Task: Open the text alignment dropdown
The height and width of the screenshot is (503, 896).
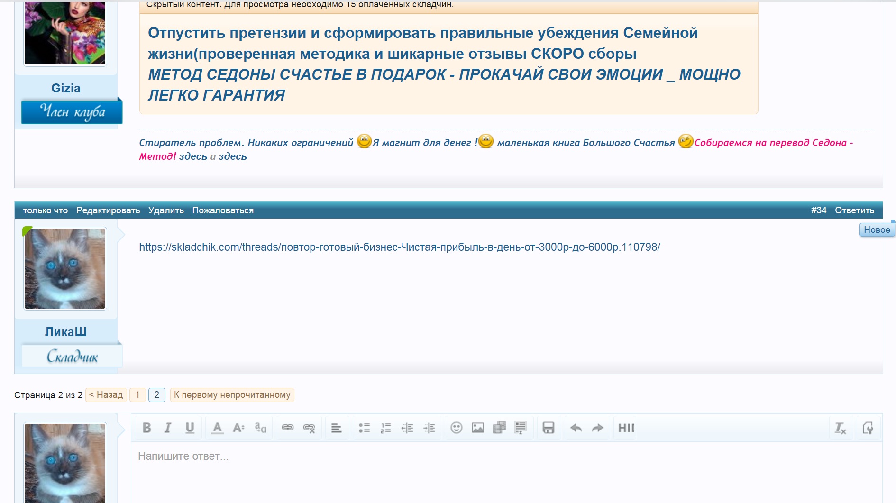Action: click(x=336, y=428)
